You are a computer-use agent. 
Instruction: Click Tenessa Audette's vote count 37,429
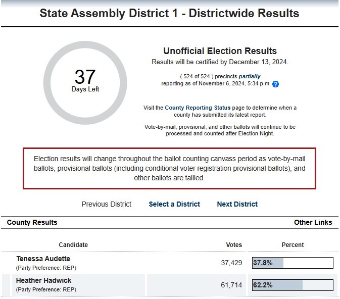tap(231, 263)
